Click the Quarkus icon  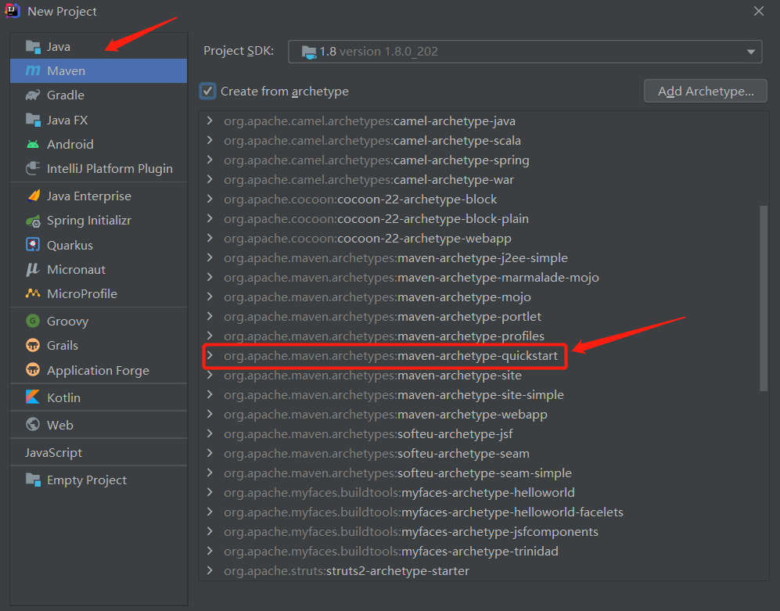[33, 245]
